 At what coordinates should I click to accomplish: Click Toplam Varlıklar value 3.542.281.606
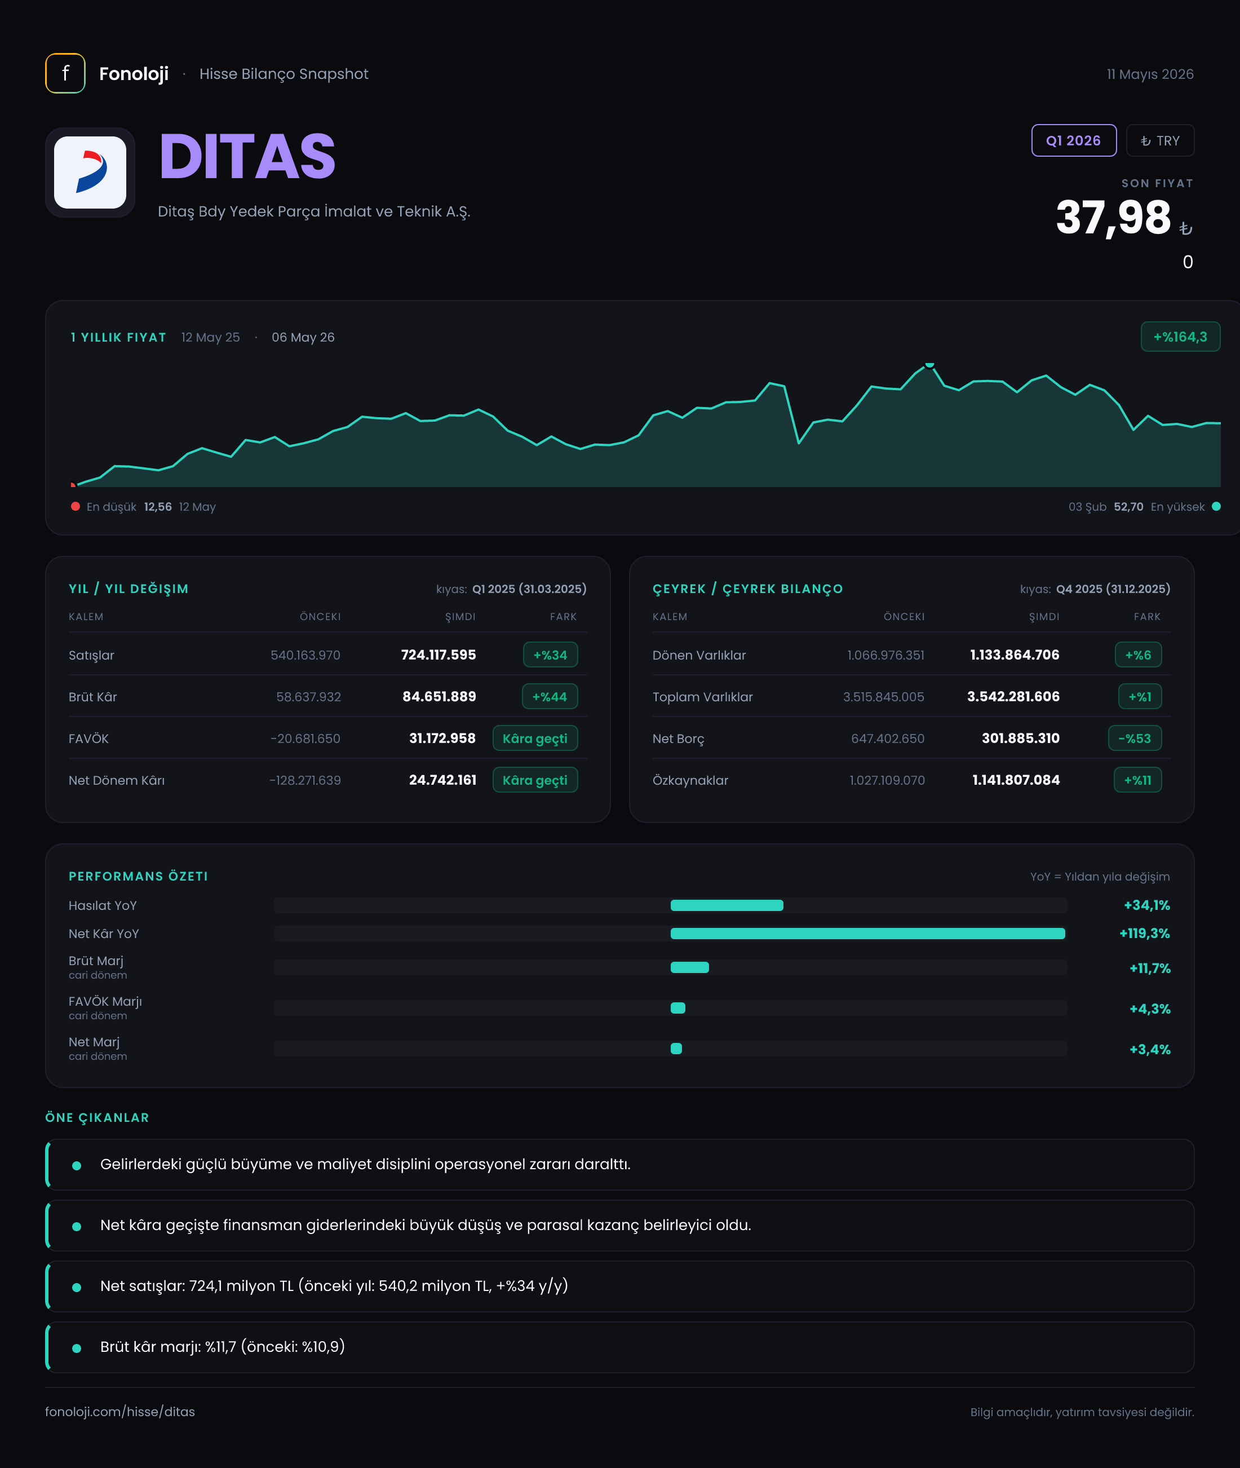pyautogui.click(x=1013, y=697)
